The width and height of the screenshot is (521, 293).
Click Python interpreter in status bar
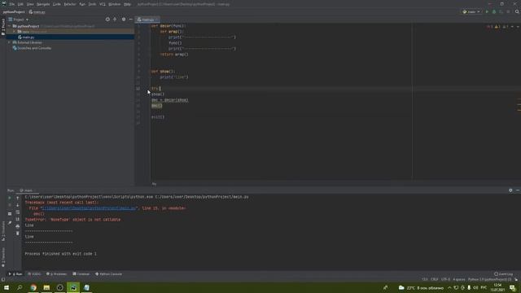[489, 279]
